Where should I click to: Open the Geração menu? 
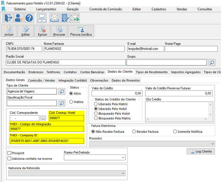point(73,9)
